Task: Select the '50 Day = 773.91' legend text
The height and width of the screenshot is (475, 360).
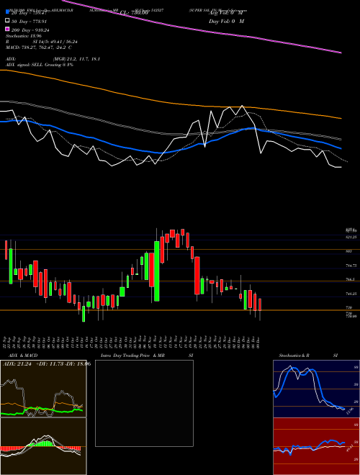Action: 30,22
